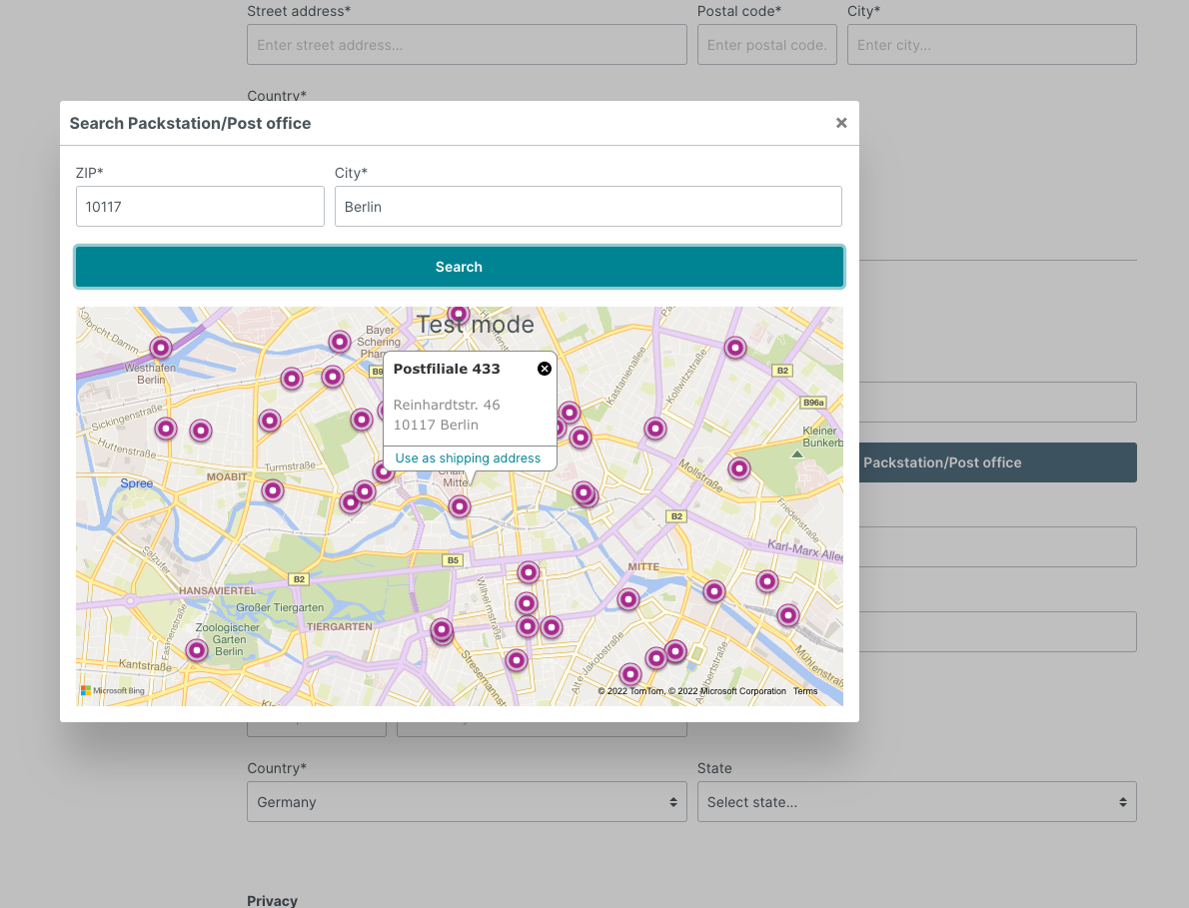Select the pin just below MITTE label
This screenshot has width=1189, height=908.
point(627,599)
